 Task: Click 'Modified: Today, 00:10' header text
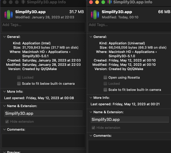[120, 17]
